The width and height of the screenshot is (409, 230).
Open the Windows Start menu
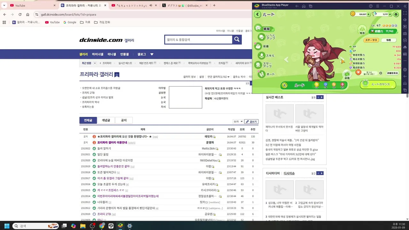pyautogui.click(x=7, y=226)
